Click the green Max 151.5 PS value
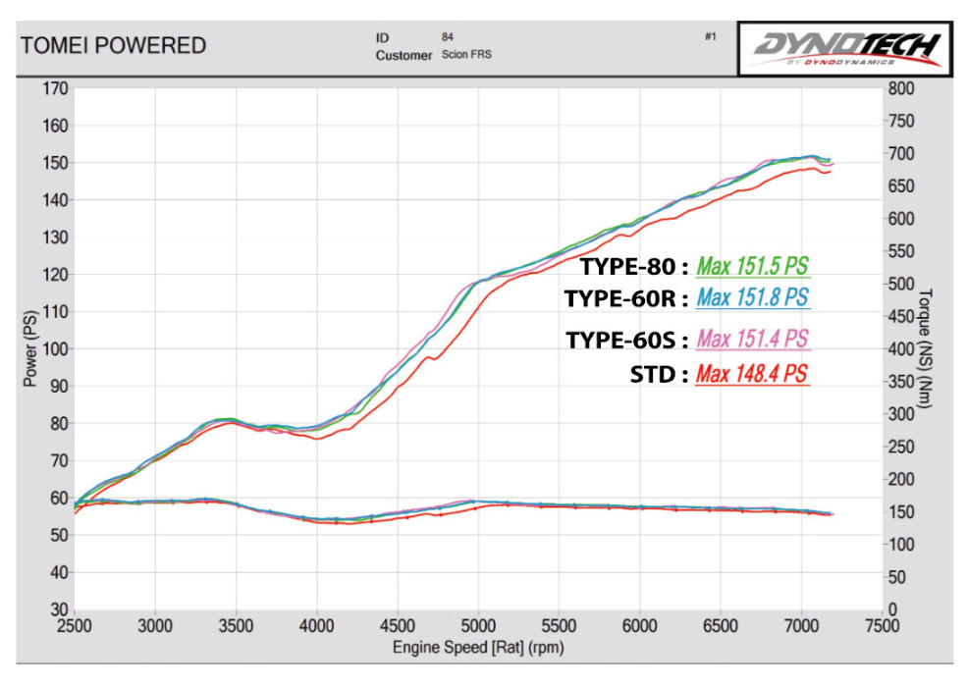Screen dimensions: 967x687 click(752, 266)
